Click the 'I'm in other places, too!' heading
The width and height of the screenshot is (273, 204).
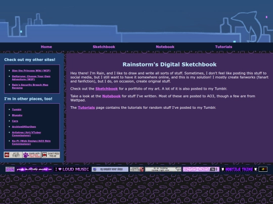click(x=28, y=99)
